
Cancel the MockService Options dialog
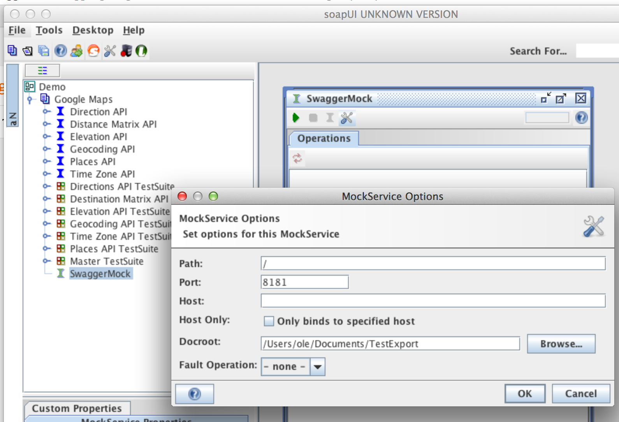tap(581, 394)
